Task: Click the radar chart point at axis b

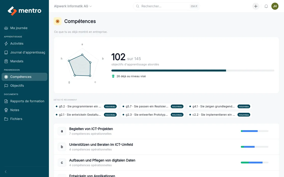Action: (90, 62)
